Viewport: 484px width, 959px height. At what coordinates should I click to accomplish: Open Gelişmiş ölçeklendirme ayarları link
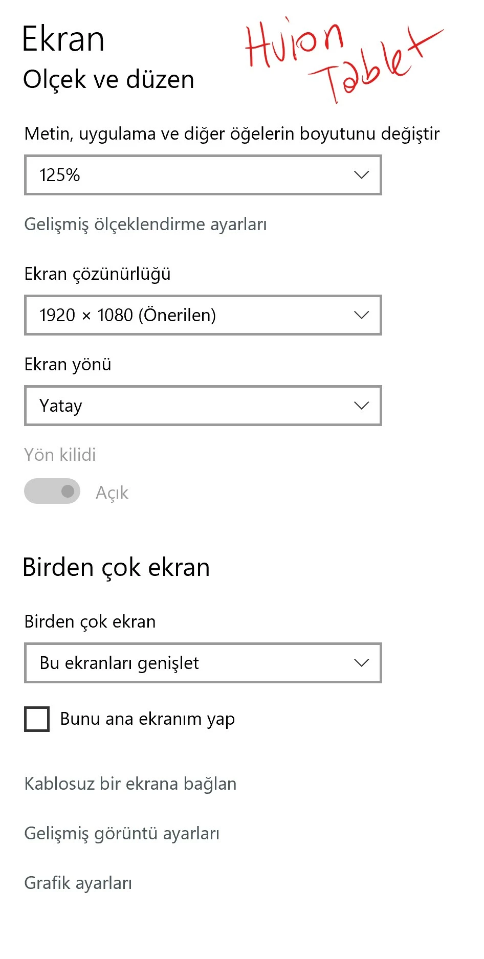pyautogui.click(x=145, y=224)
